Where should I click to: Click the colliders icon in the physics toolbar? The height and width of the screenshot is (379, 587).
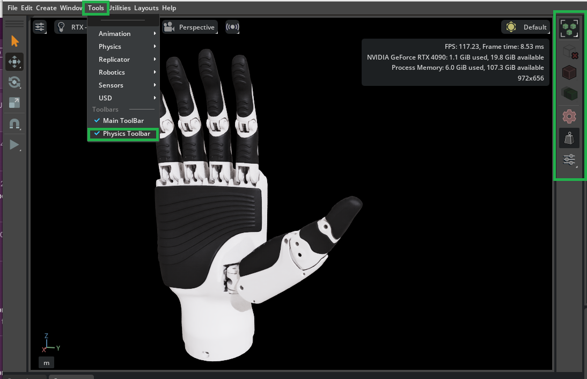569,93
